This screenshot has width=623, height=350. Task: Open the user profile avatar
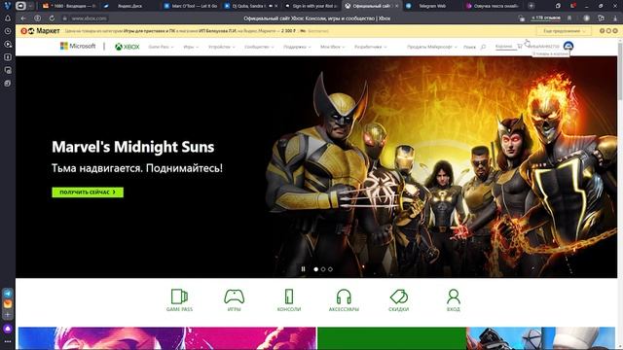click(x=568, y=46)
